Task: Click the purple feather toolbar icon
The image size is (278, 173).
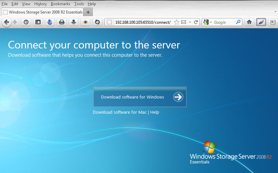Action: click(x=261, y=22)
